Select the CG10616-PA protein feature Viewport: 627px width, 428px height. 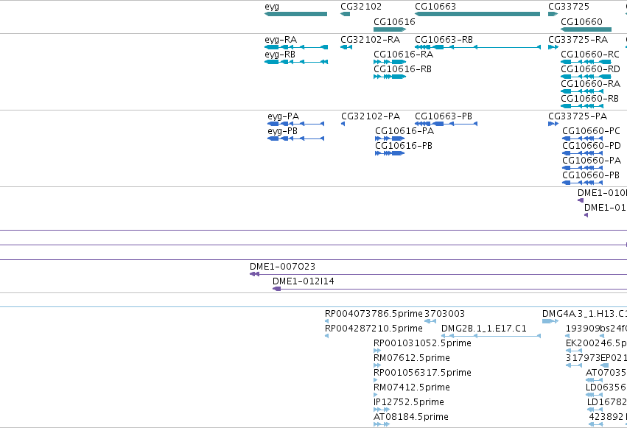point(390,138)
